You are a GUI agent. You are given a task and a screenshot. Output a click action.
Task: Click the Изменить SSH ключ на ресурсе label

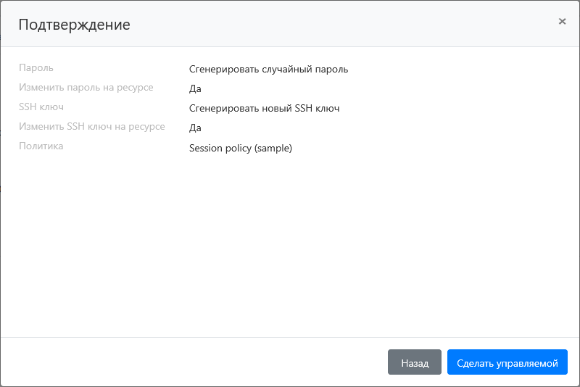pos(91,127)
